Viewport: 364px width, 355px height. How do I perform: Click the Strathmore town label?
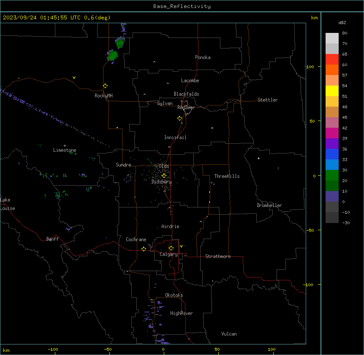tap(218, 256)
